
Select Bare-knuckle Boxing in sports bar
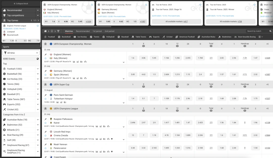coord(245,37)
